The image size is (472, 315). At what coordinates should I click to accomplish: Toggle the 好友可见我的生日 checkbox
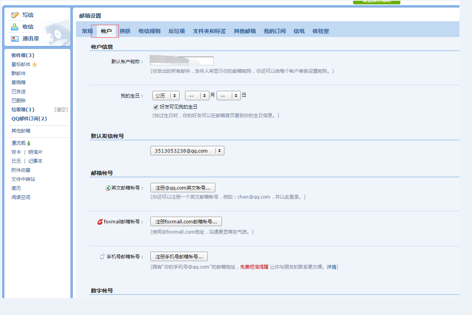156,107
